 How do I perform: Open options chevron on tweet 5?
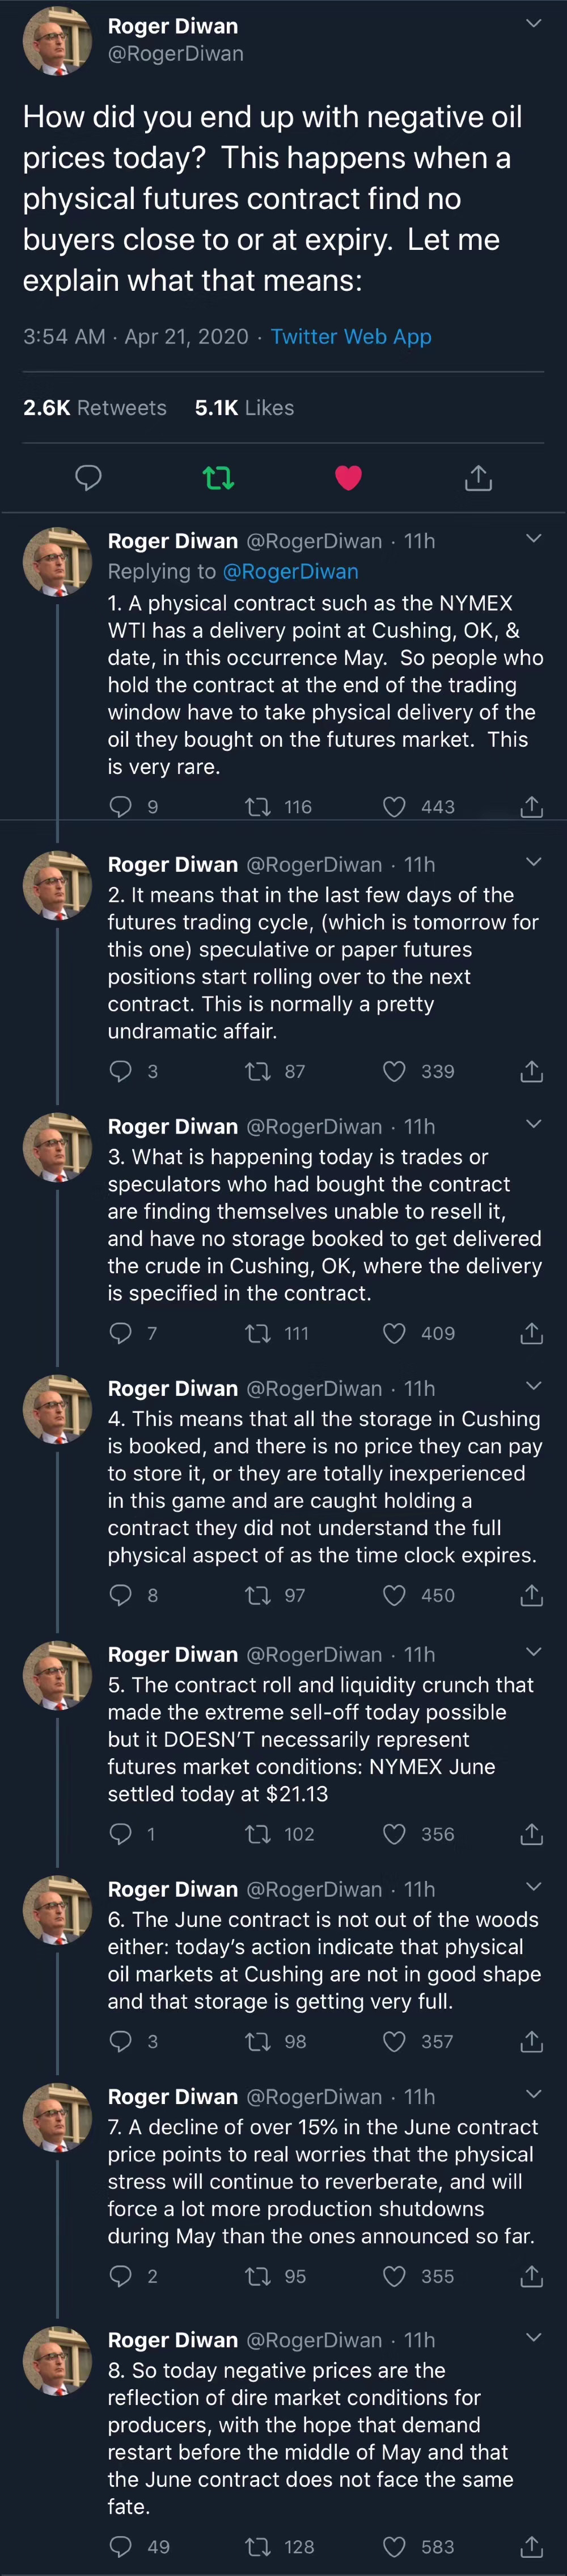pos(534,1651)
